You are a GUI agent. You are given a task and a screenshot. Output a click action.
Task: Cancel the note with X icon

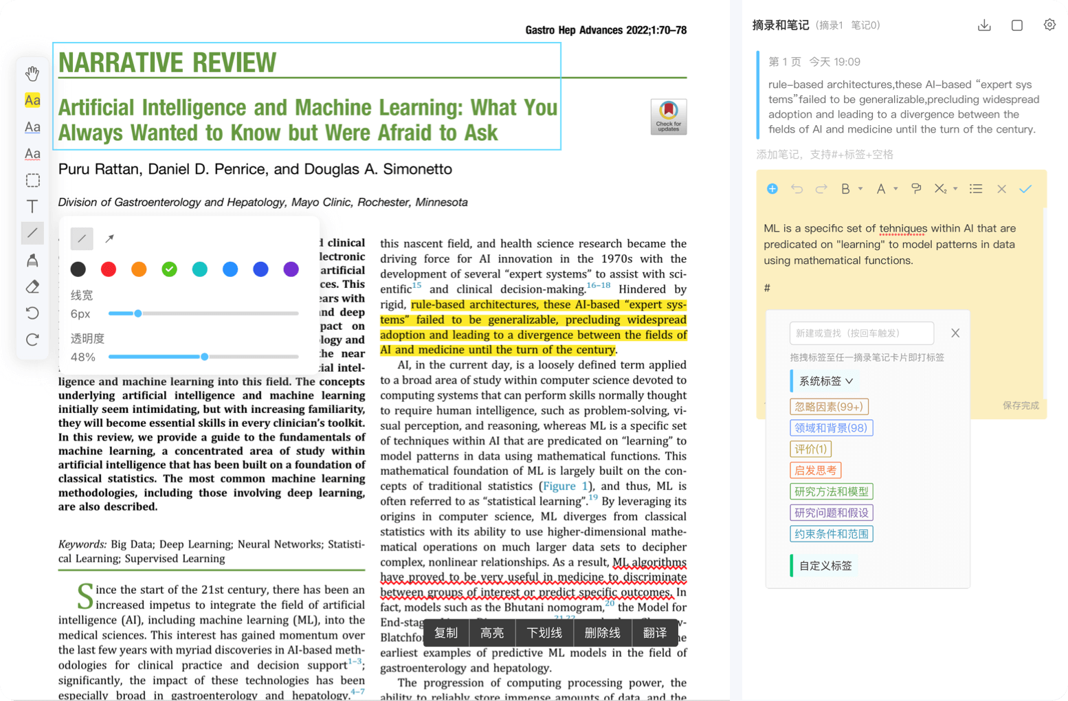pyautogui.click(x=1001, y=189)
